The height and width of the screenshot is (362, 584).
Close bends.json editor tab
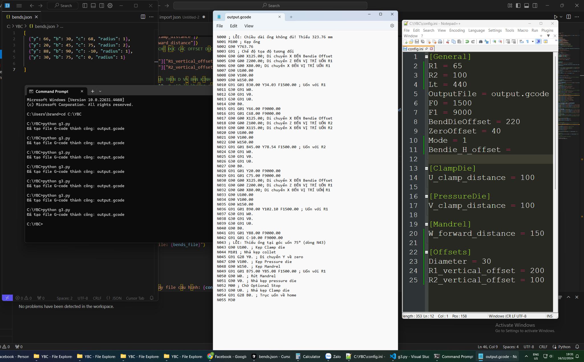pyautogui.click(x=36, y=17)
